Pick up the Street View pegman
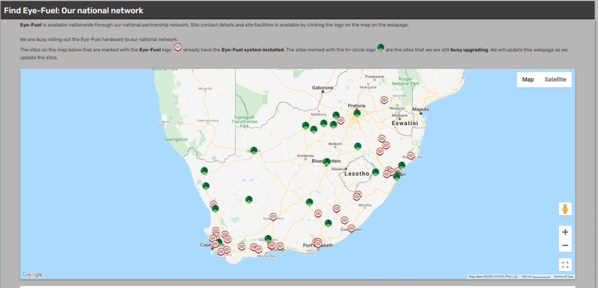The width and height of the screenshot is (598, 288). click(565, 209)
